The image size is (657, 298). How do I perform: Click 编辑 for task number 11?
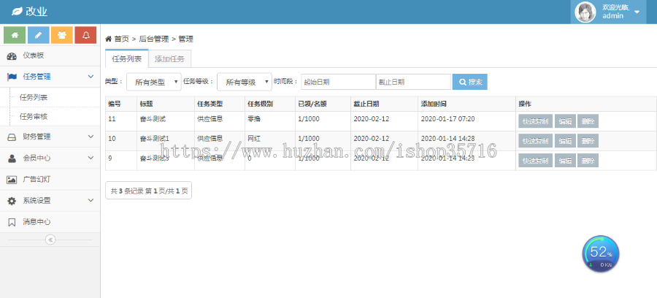tap(565, 121)
